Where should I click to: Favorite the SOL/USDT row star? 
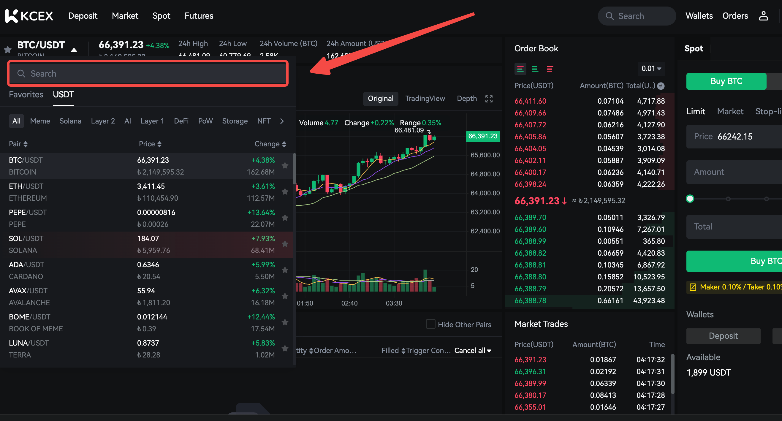(x=285, y=244)
